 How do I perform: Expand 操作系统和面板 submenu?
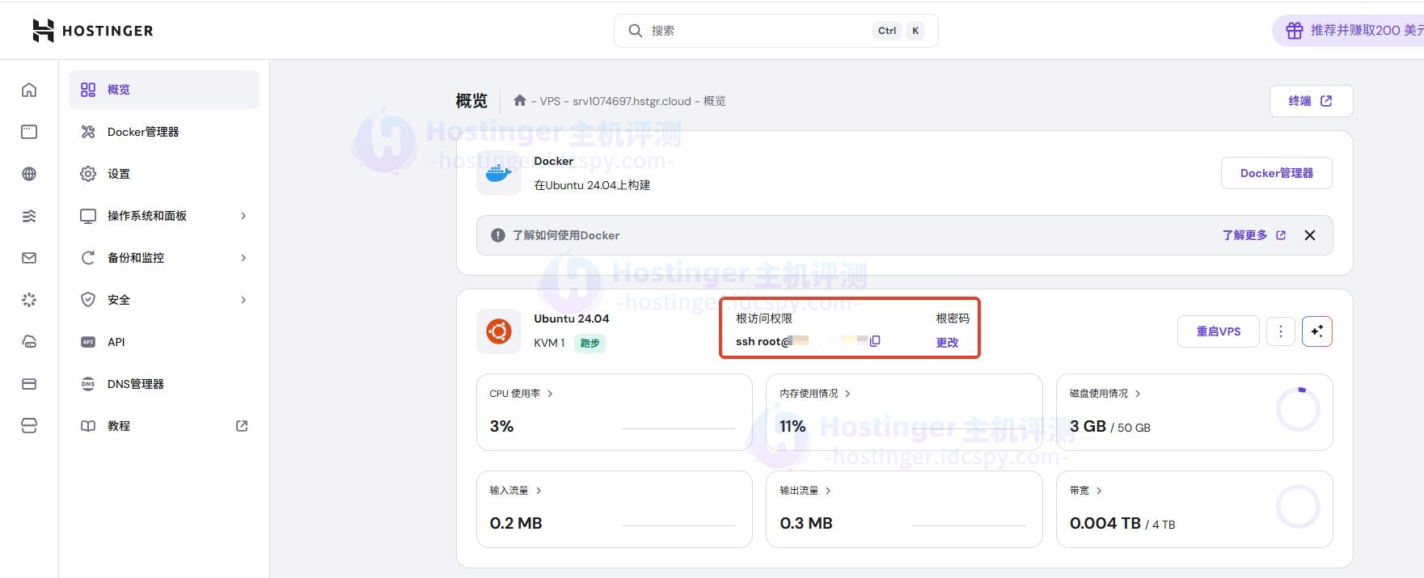[x=164, y=216]
